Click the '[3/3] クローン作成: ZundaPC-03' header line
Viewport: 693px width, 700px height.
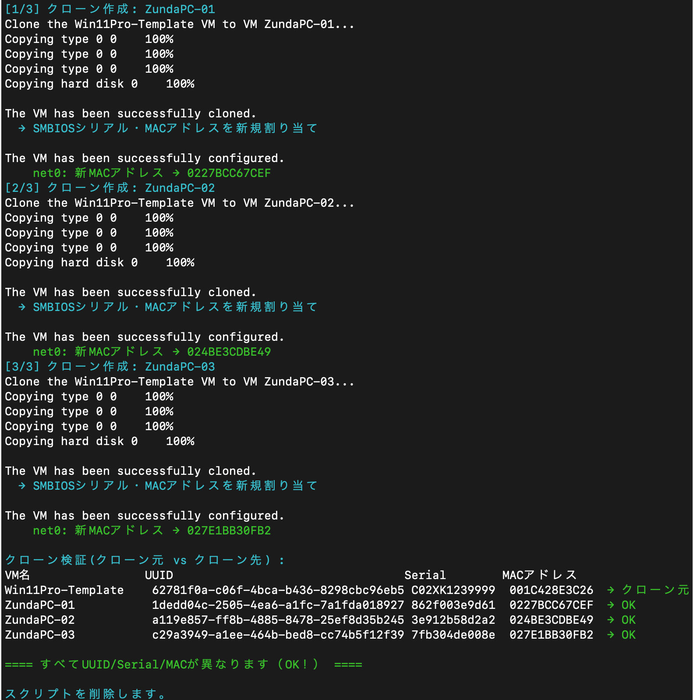pyautogui.click(x=110, y=367)
